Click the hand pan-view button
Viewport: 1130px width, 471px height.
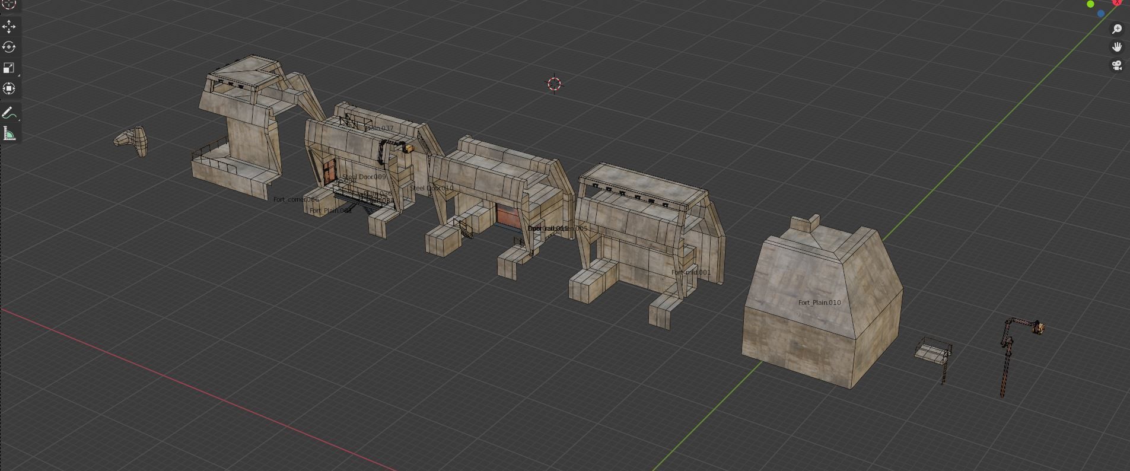1117,47
